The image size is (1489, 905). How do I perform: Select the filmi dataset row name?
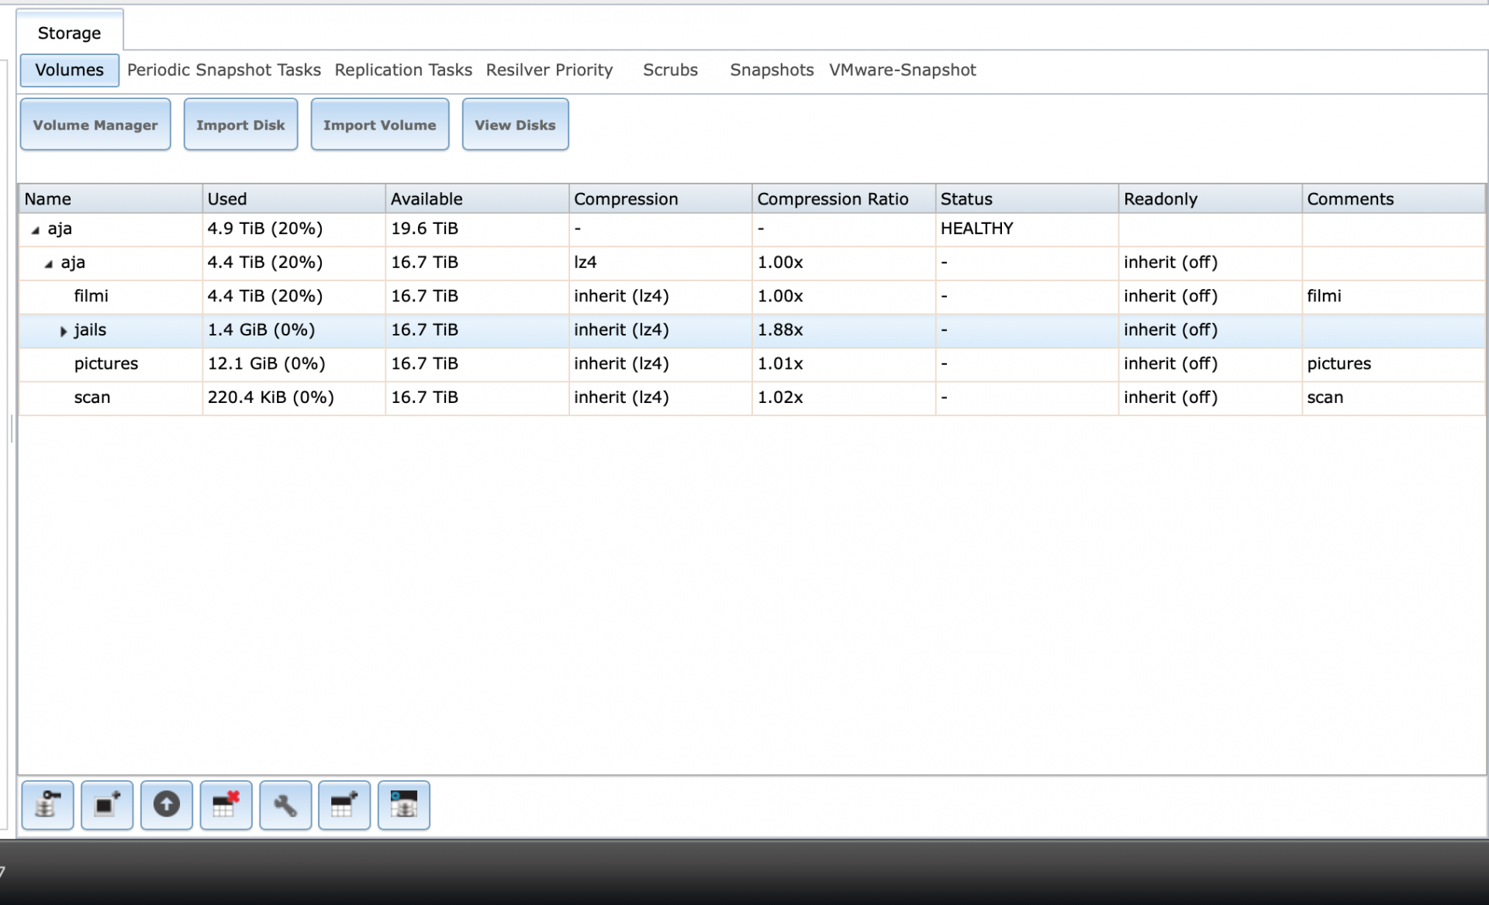point(91,296)
